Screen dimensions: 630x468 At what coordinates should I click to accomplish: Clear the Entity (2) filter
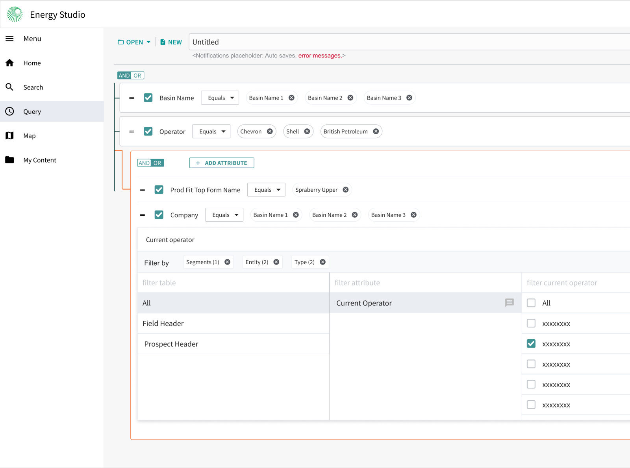pos(276,262)
